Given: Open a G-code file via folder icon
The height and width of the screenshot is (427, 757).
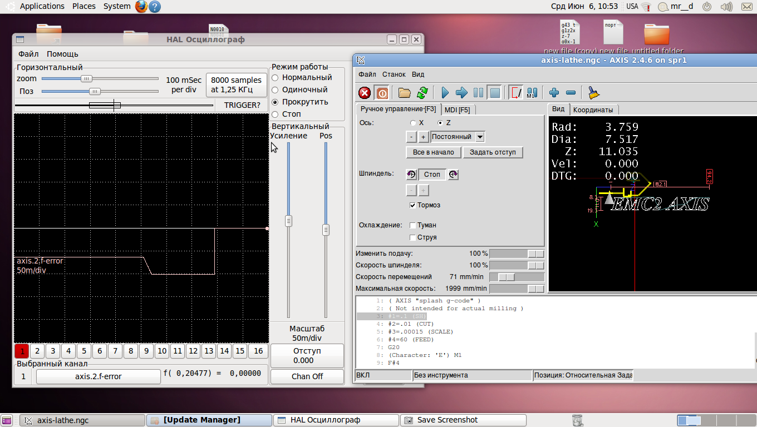Looking at the screenshot, I should tap(404, 93).
